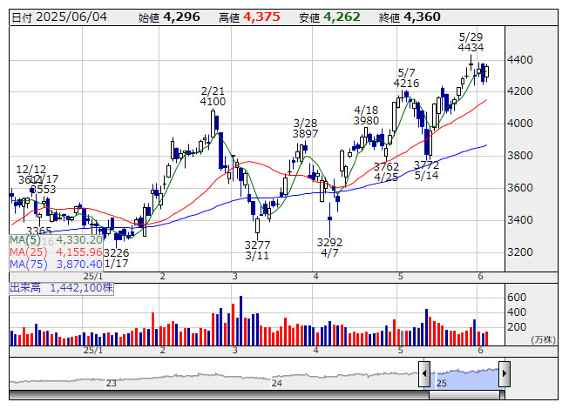Click the 4000 price axis label
569x409 pixels.
[x=519, y=124]
